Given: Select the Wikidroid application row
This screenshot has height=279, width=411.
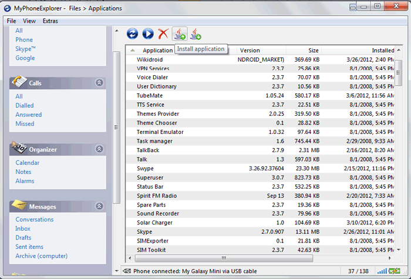Looking at the screenshot, I should point(260,59).
